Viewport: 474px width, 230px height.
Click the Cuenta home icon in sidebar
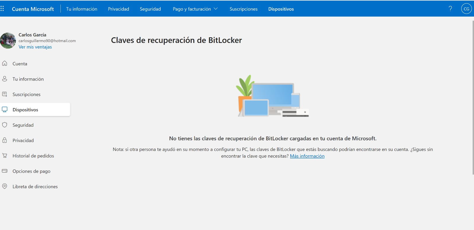[4, 63]
